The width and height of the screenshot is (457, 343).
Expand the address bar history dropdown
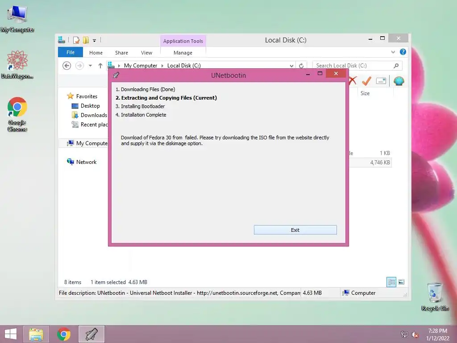coord(291,66)
